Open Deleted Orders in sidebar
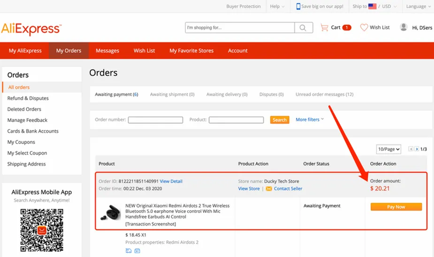Screen dimensions: 434x257 [x=24, y=109]
